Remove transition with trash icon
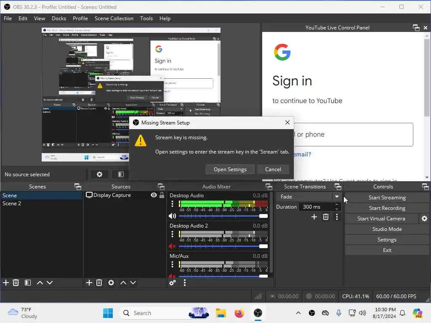Screen dimensions: 431x323 [x=326, y=217]
